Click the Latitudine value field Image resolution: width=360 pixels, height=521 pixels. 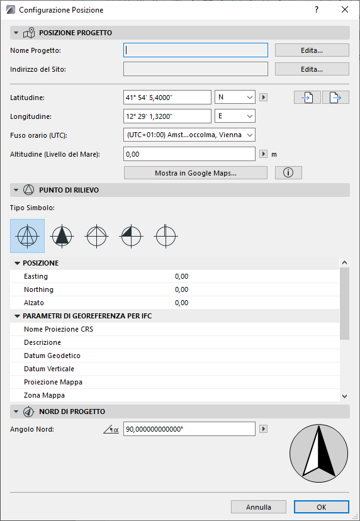(167, 98)
